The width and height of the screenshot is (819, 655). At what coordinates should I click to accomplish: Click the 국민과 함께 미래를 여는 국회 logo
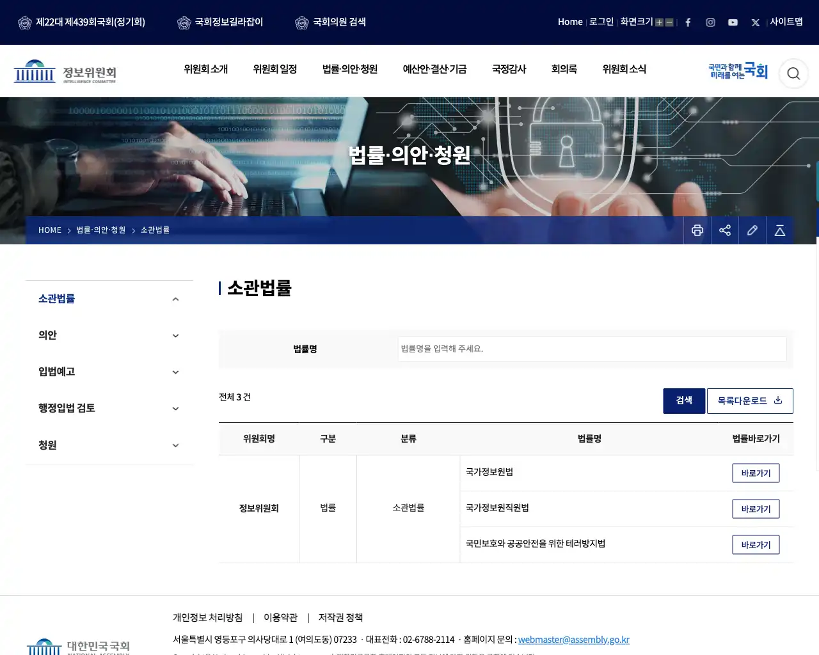[738, 71]
